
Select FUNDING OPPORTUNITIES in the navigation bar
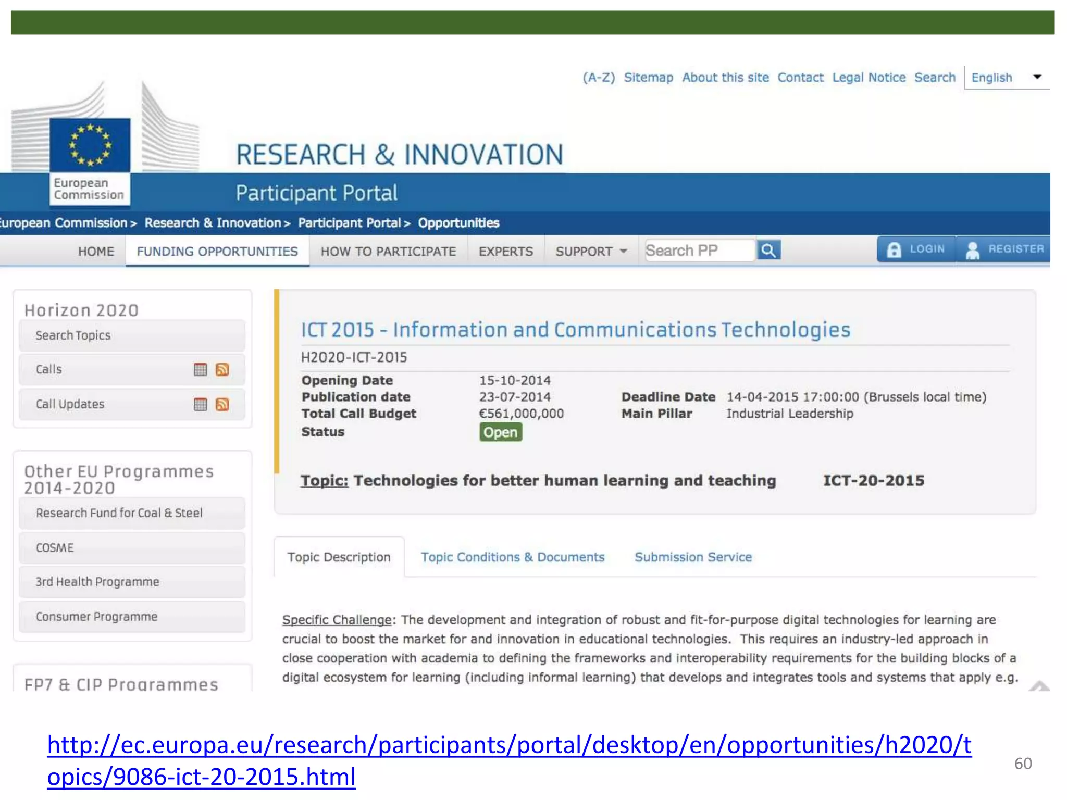pyautogui.click(x=217, y=252)
